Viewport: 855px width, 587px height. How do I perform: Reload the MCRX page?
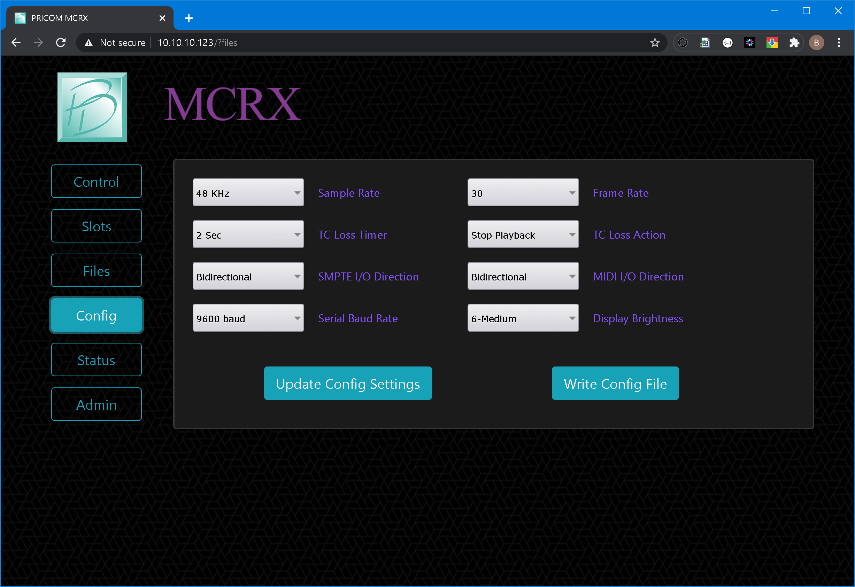tap(61, 43)
